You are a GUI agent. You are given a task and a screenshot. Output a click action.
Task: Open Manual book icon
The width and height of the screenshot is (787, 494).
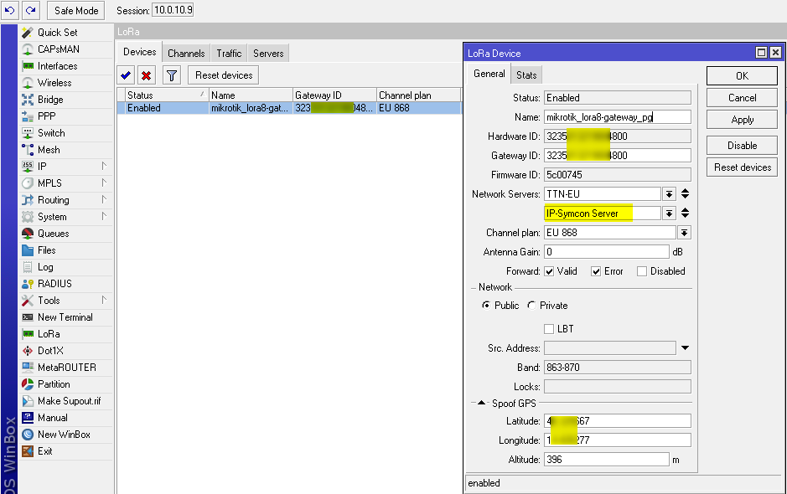[x=28, y=418]
